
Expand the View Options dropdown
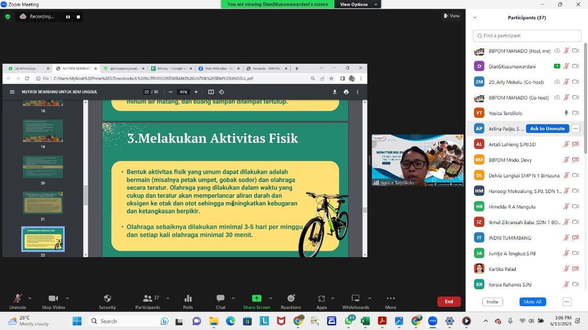pos(357,4)
